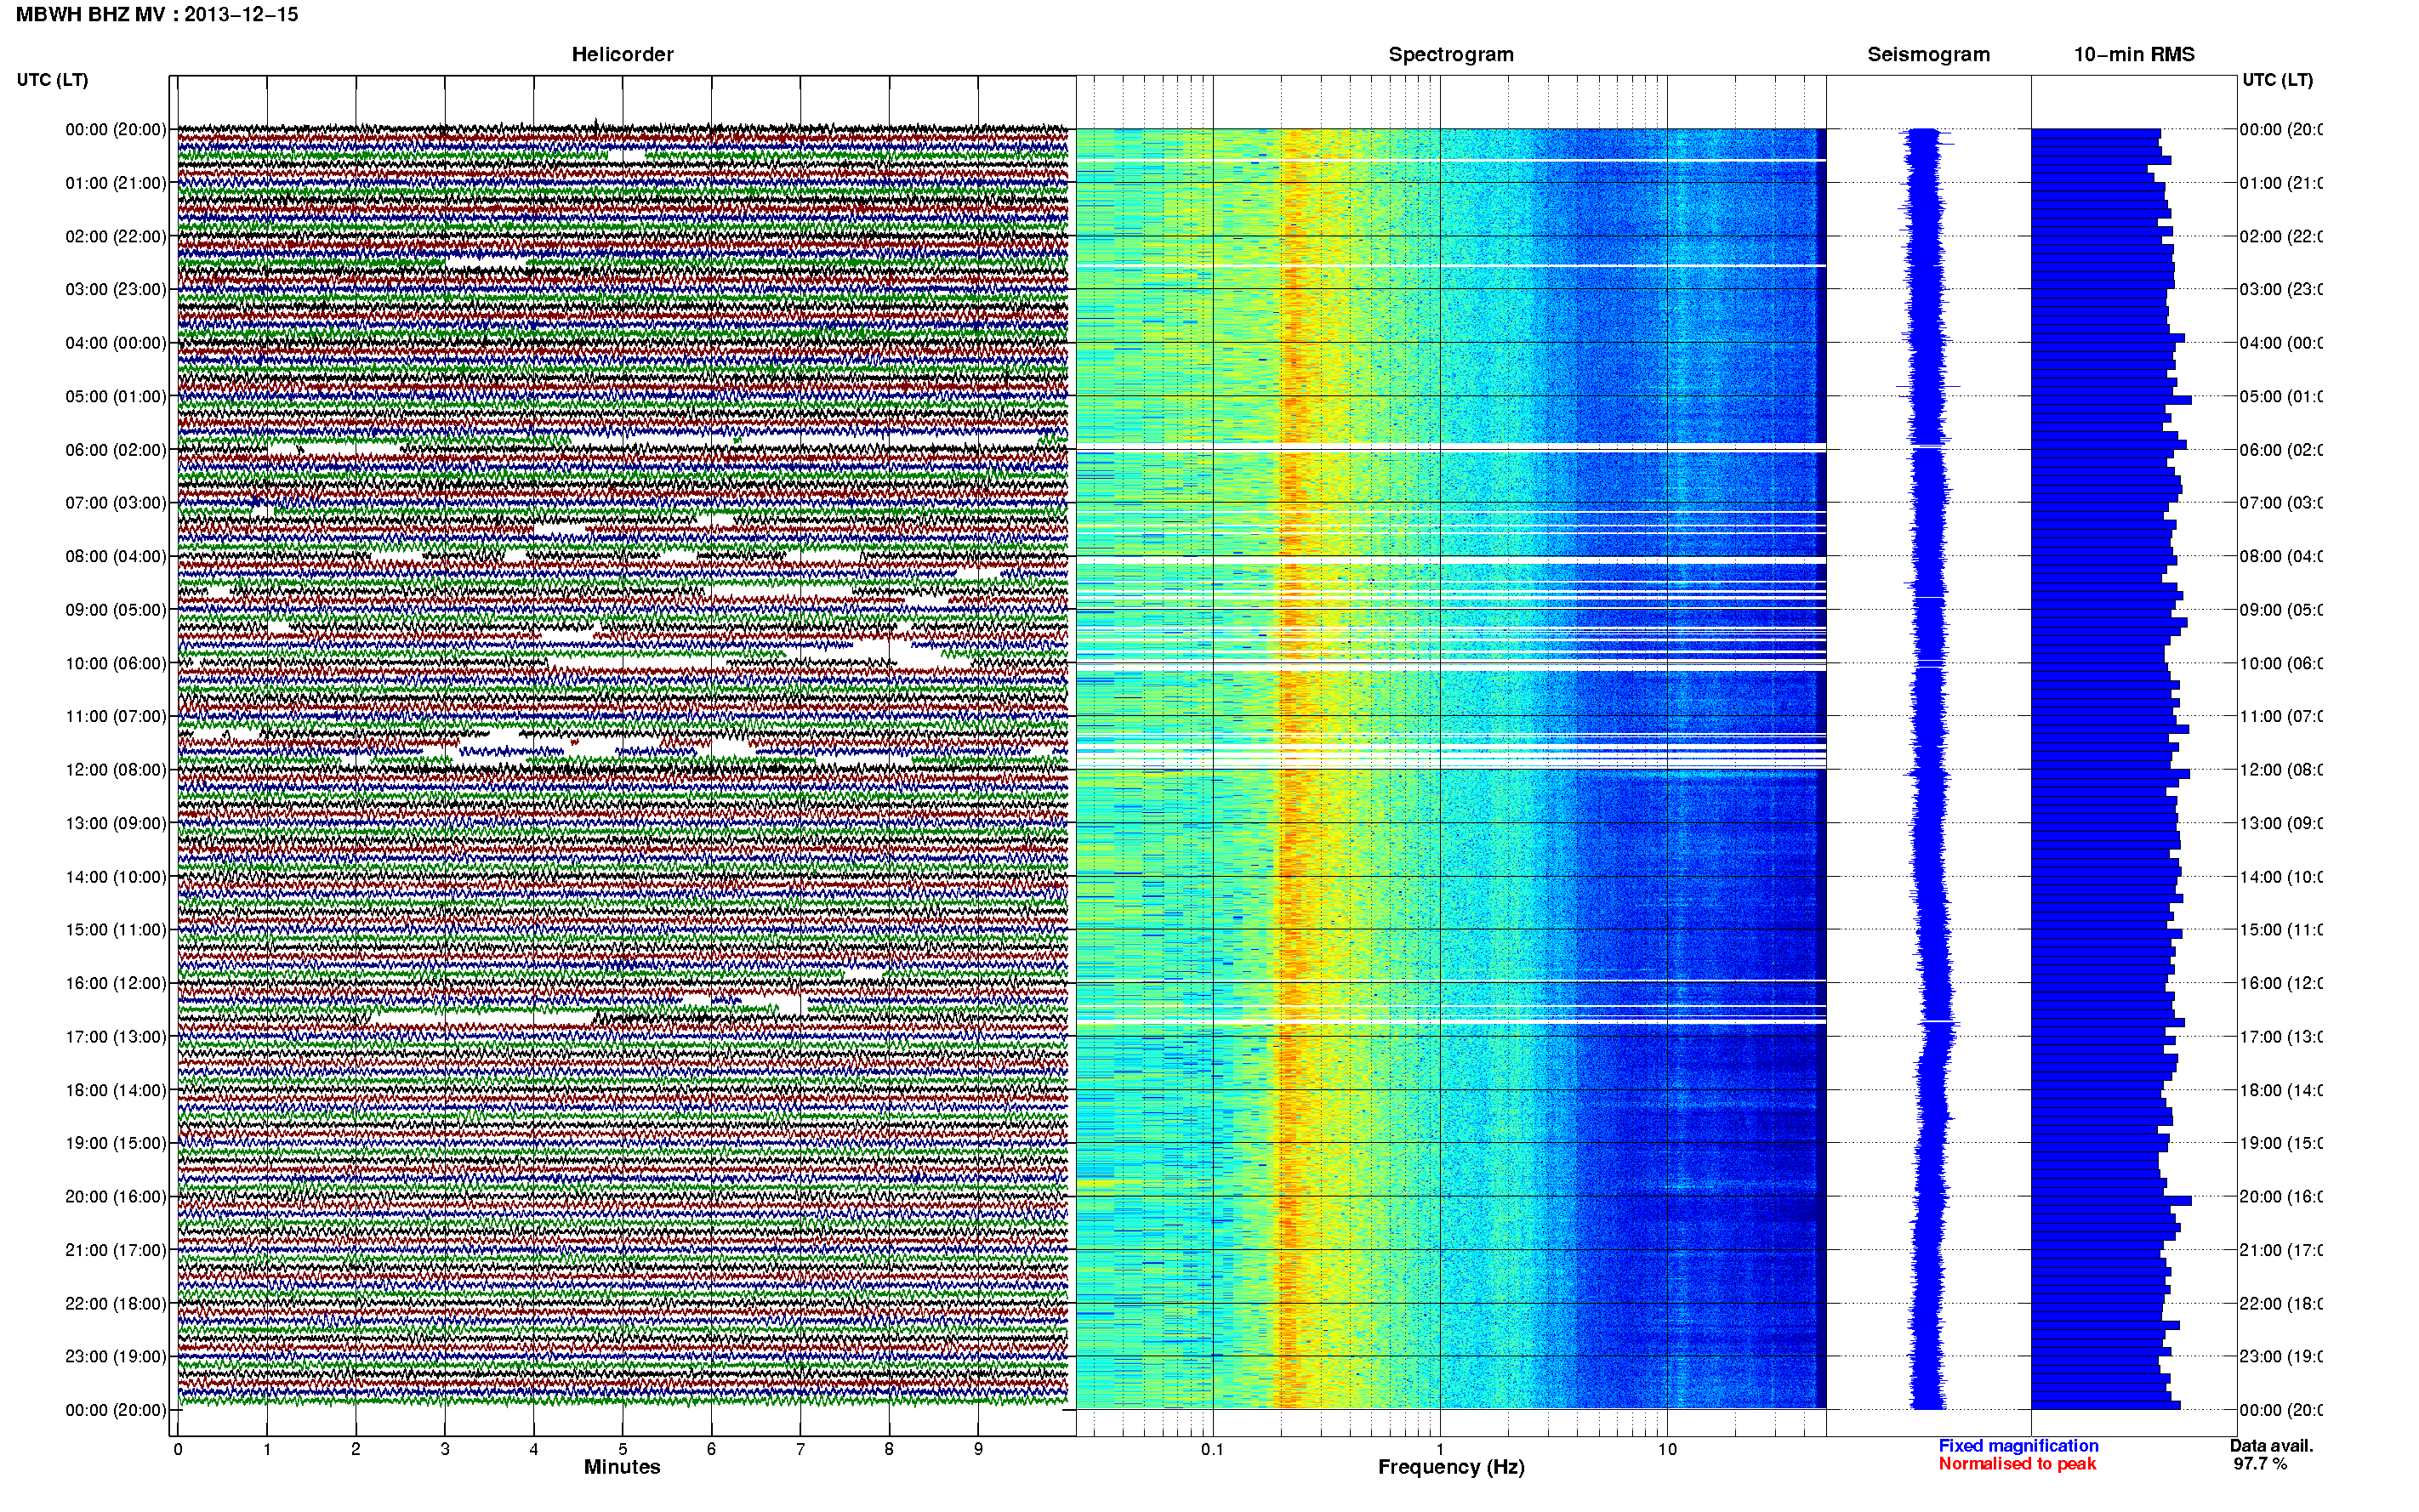Viewport: 2419px width, 1512px height.
Task: Click the Helicorder panel heading
Action: click(x=622, y=54)
